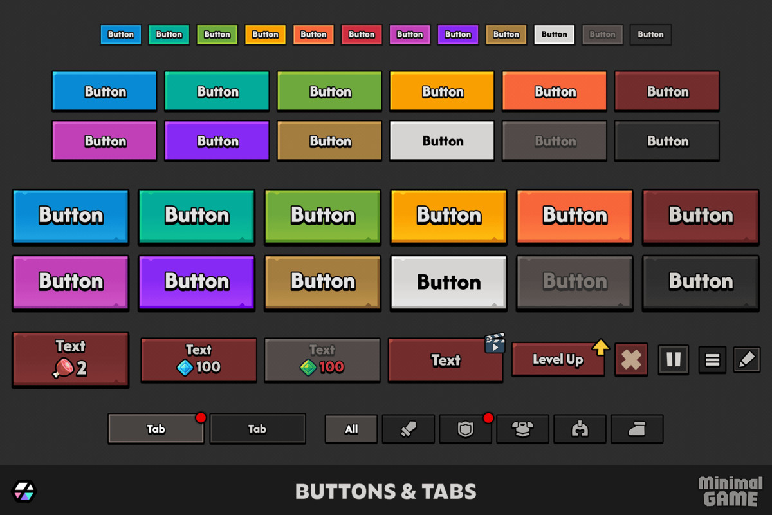Viewport: 772px width, 515px height.
Task: Open the hamburger menu icon button
Action: [712, 360]
